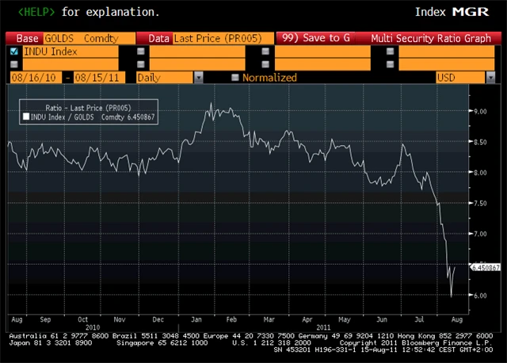This screenshot has width=507, height=363.
Task: Enable the Normalized checkbox
Action: point(235,78)
